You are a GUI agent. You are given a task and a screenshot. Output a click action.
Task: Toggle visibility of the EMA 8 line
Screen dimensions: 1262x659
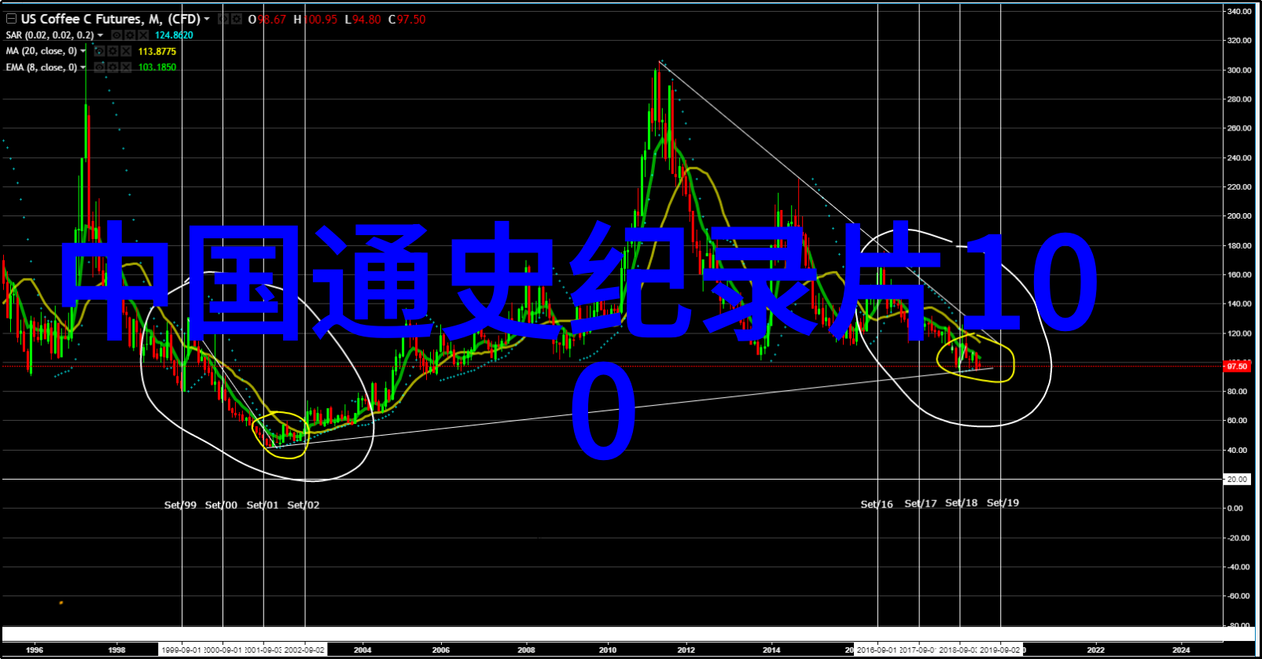coord(99,68)
